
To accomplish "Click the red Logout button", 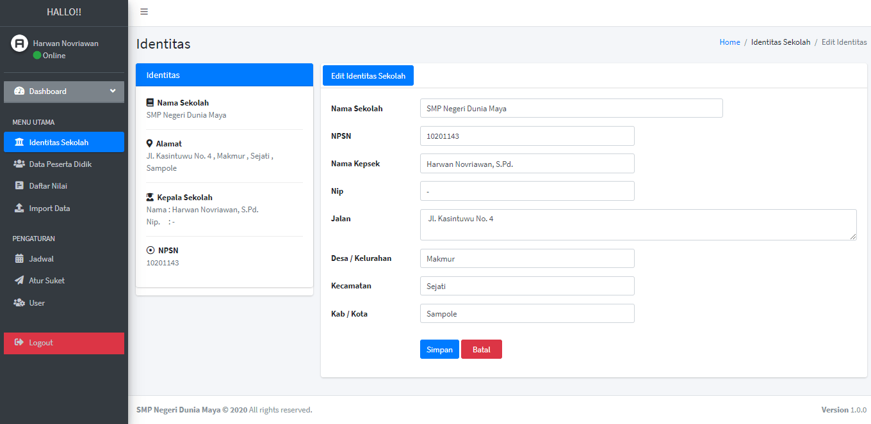I will [64, 343].
